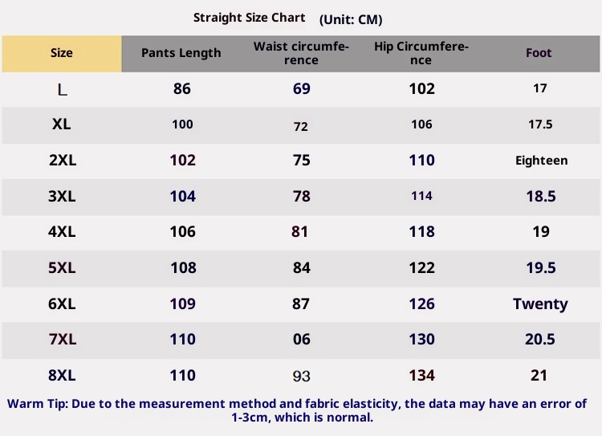Screen dimensions: 602x436
Task: Click the 2XL size row label
Action: click(62, 161)
